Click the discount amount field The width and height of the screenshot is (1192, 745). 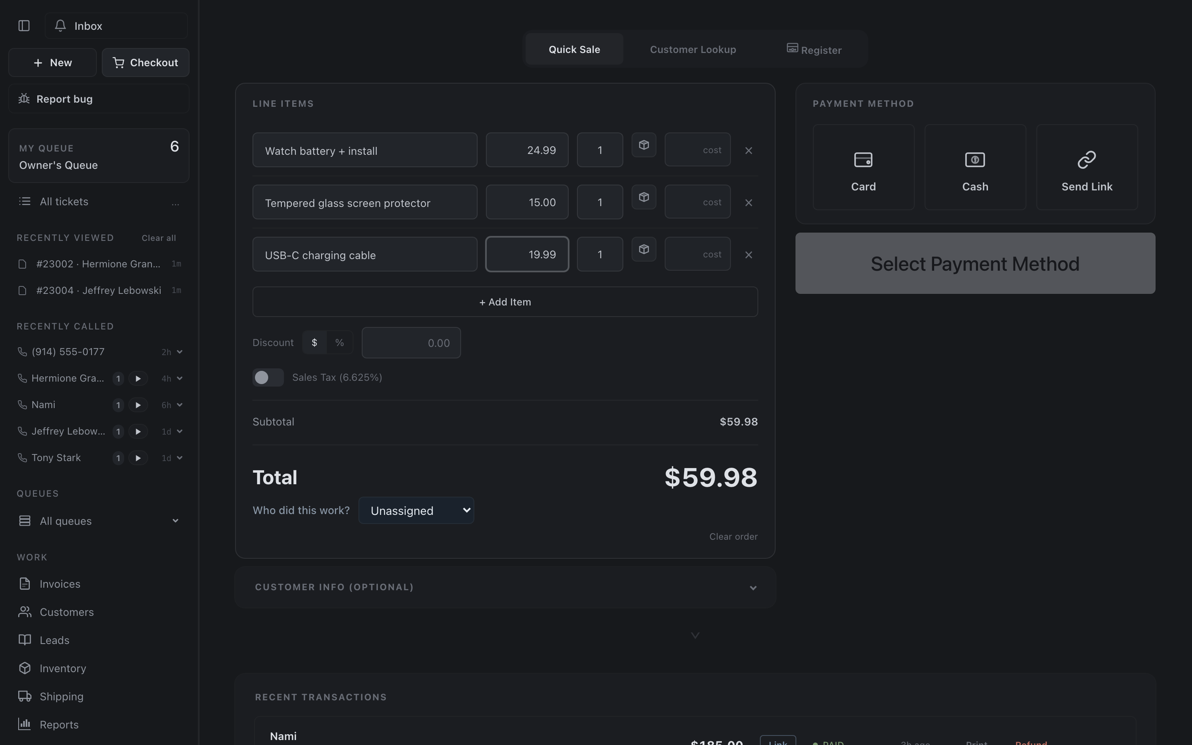[411, 343]
